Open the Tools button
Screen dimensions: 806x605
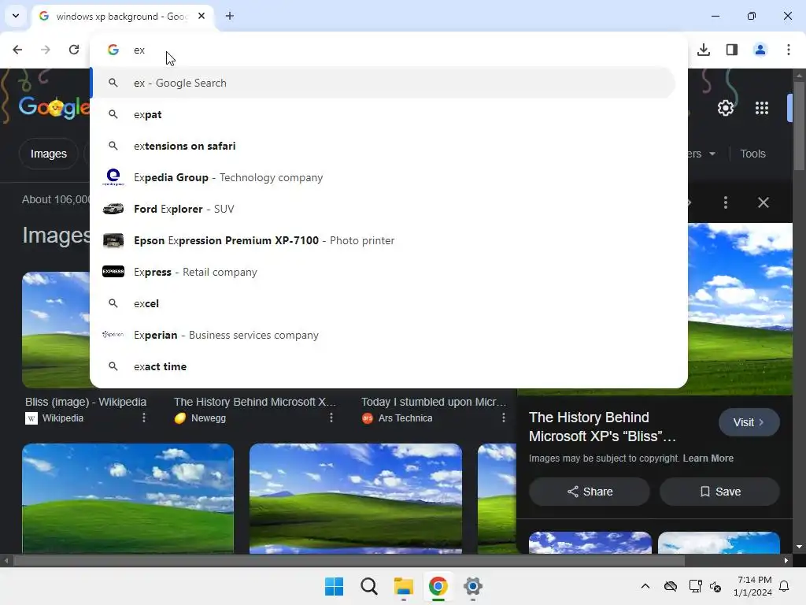[x=752, y=154]
